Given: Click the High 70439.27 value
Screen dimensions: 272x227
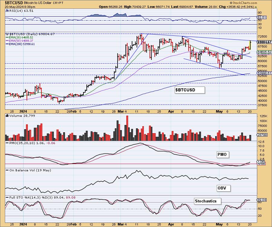Looking at the screenshot, I should tap(135, 7).
